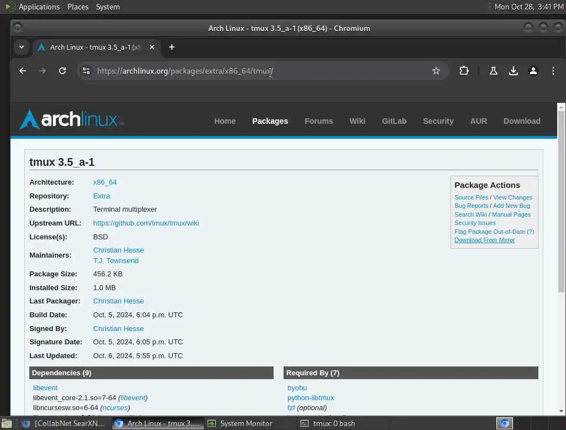The image size is (566, 430).
Task: Click the x86_64 architecture link
Action: 104,182
